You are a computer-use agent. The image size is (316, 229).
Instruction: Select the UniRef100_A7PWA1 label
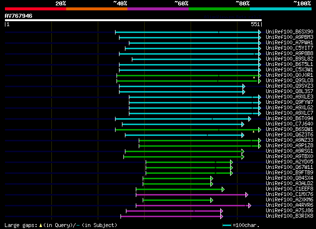[289, 43]
